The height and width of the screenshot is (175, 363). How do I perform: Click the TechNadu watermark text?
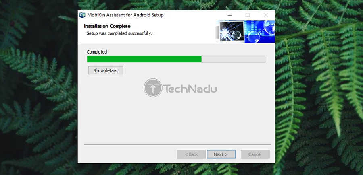(x=190, y=89)
